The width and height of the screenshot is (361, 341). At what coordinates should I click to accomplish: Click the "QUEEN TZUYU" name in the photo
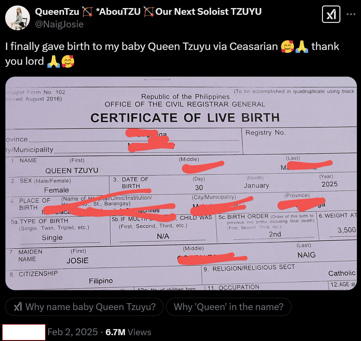click(x=72, y=170)
